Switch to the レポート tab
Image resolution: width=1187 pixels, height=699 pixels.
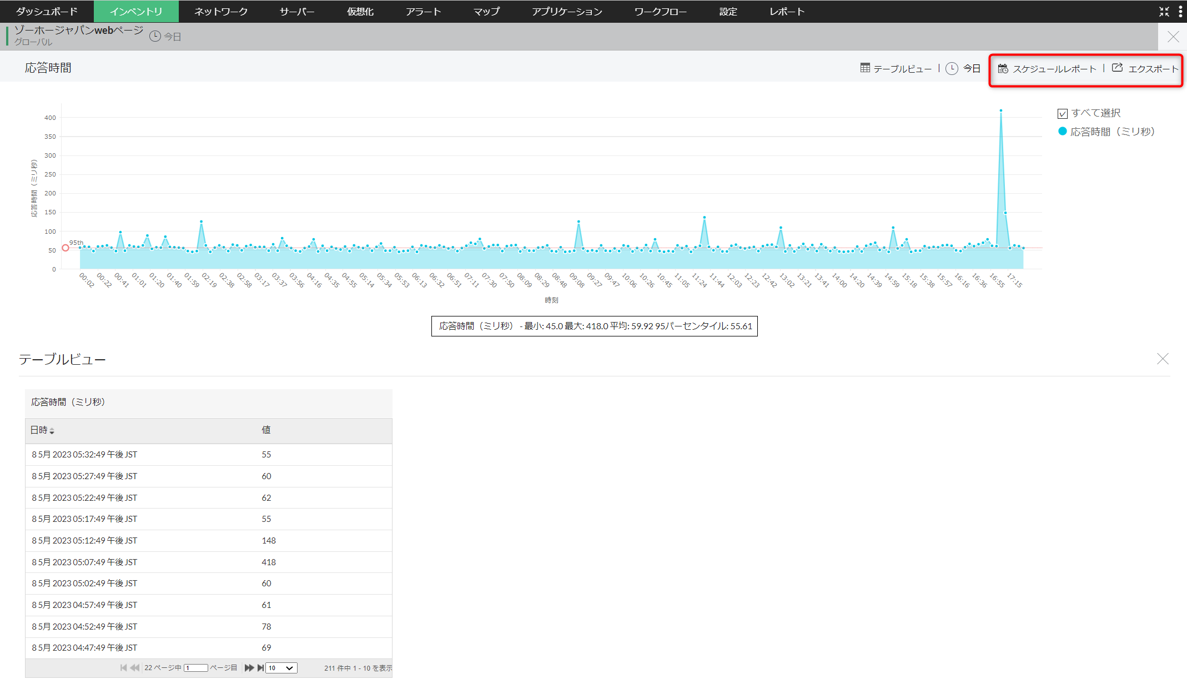(x=786, y=12)
